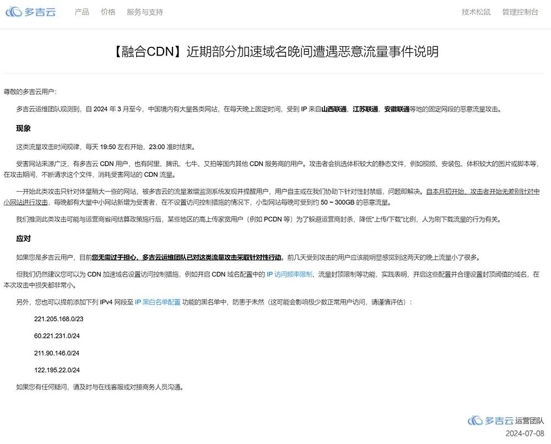The image size is (551, 444).
Task: Click the closing line 如果您有任何疑问
Action: point(100,387)
